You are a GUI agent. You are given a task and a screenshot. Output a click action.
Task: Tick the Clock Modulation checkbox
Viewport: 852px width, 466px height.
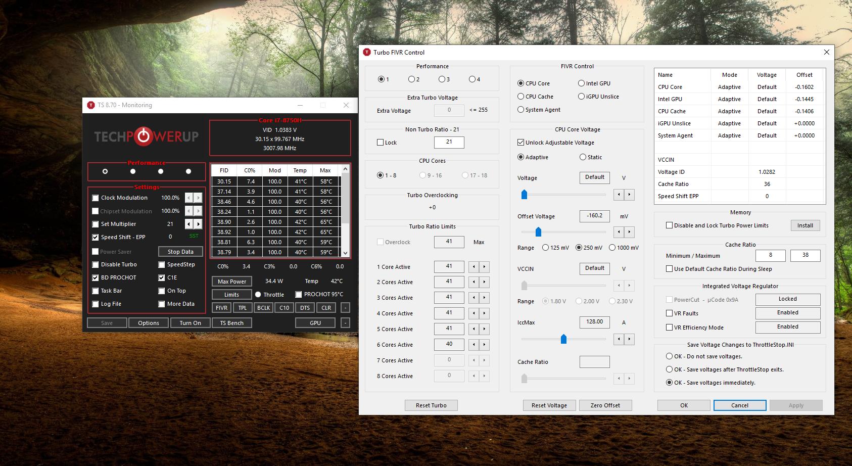click(96, 198)
